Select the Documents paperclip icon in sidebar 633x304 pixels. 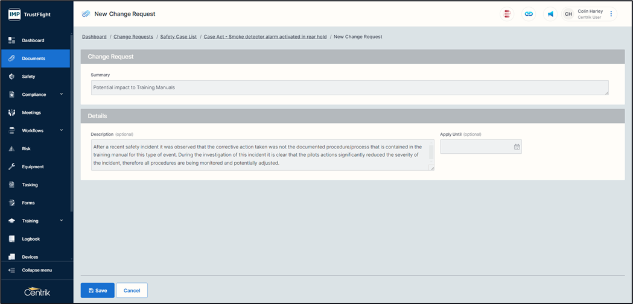11,59
